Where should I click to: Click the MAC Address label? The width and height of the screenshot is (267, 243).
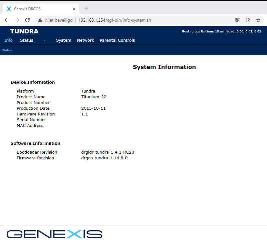(30, 125)
